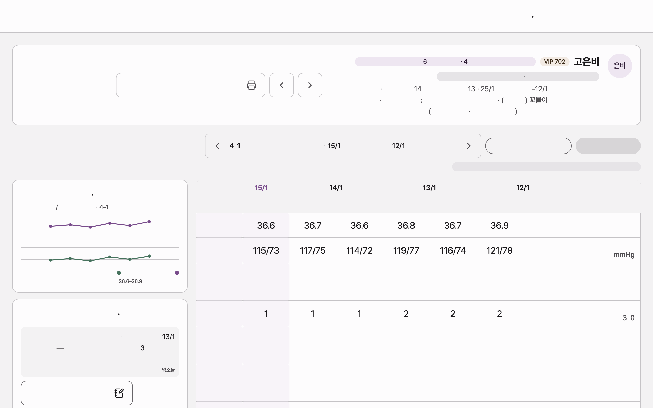Advance the date range with right chevron after 12/1
This screenshot has height=408, width=653.
(x=469, y=146)
